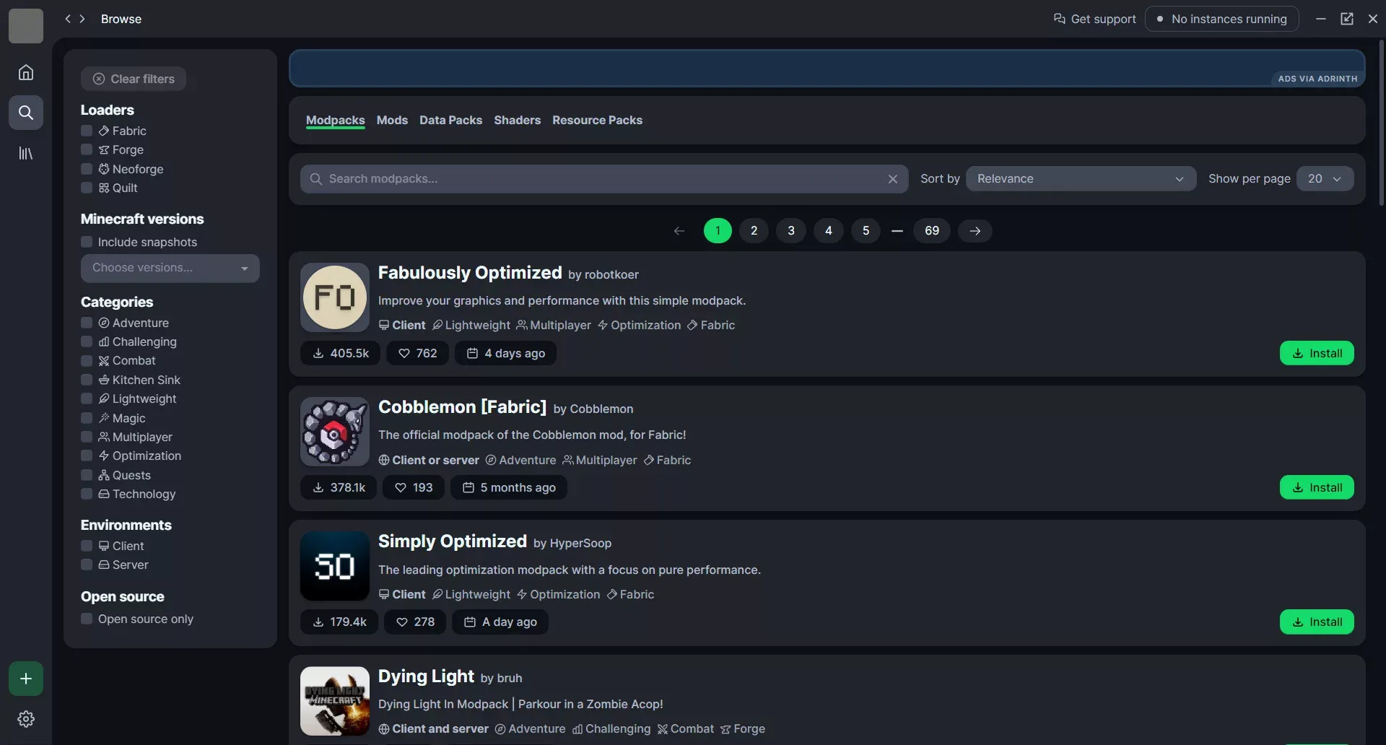Open Fabulously Optimized FO project icon
The width and height of the screenshot is (1386, 745).
pos(335,297)
